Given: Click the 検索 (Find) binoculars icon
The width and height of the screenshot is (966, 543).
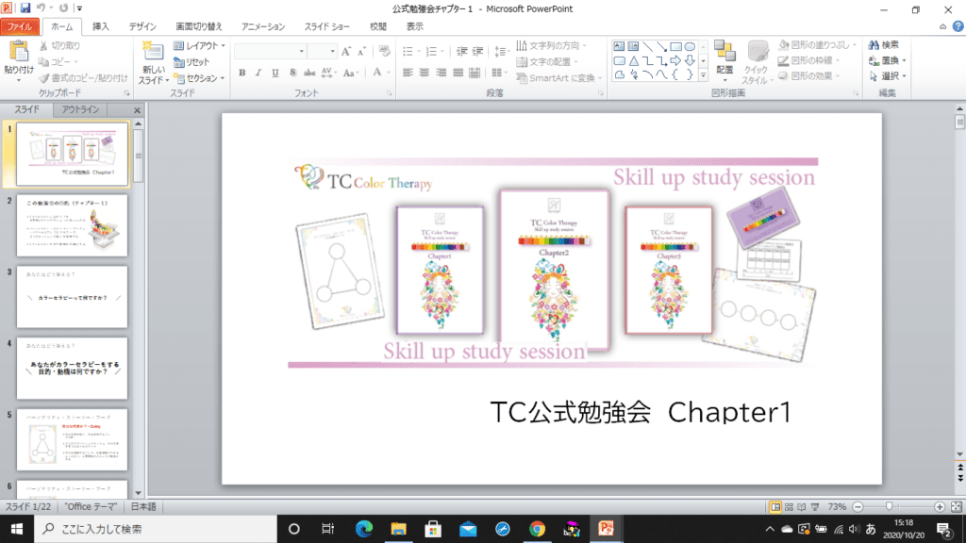Looking at the screenshot, I should tap(873, 44).
